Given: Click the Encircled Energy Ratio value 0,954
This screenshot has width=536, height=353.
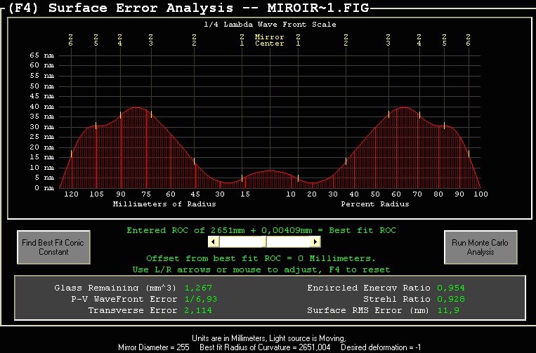Looking at the screenshot, I should click(x=451, y=288).
